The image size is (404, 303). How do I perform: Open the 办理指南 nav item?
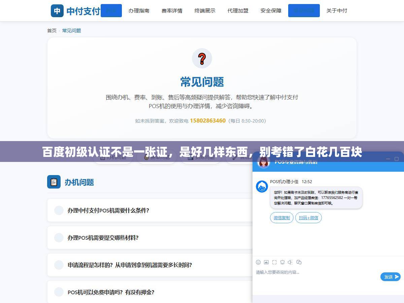click(x=139, y=10)
